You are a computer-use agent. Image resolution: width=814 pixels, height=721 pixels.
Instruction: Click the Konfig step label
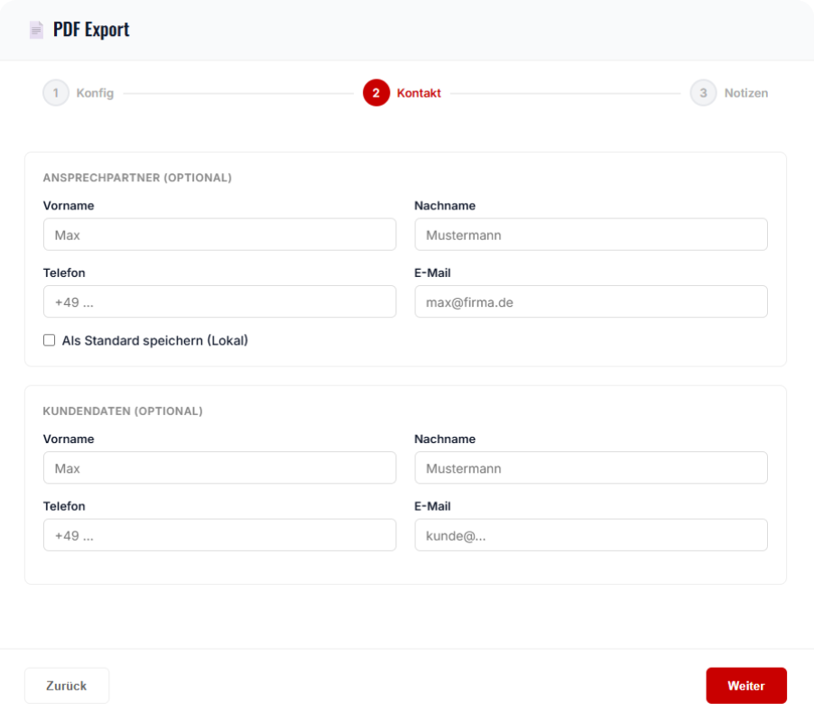tap(95, 93)
